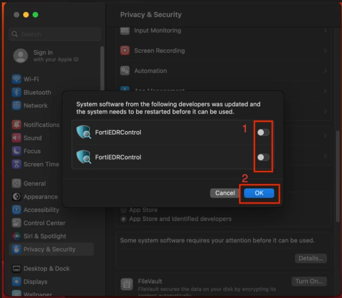342x298 pixels.
Task: Select General label in sidebar
Action: tap(35, 184)
